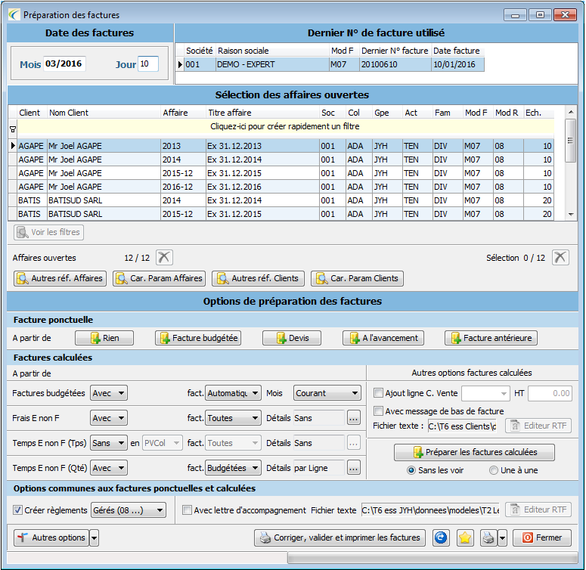The width and height of the screenshot is (586, 570).
Task: Open Factures budgétées Avec dropdown
Action: (109, 393)
